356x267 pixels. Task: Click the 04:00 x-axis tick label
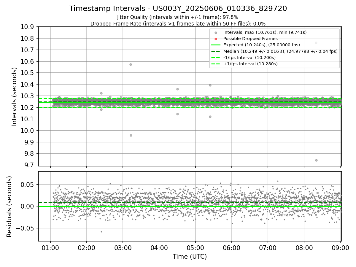pyautogui.click(x=159, y=247)
